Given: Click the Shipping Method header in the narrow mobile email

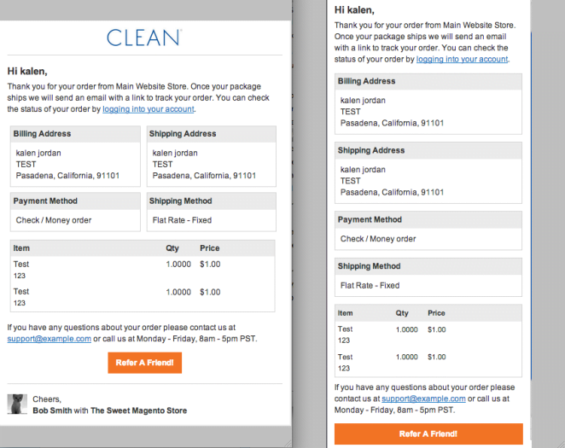Looking at the screenshot, I should point(370,266).
